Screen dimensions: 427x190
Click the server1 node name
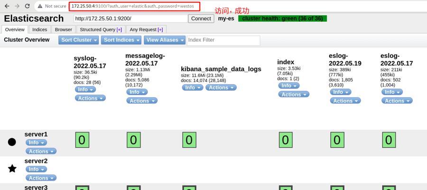[36, 134]
